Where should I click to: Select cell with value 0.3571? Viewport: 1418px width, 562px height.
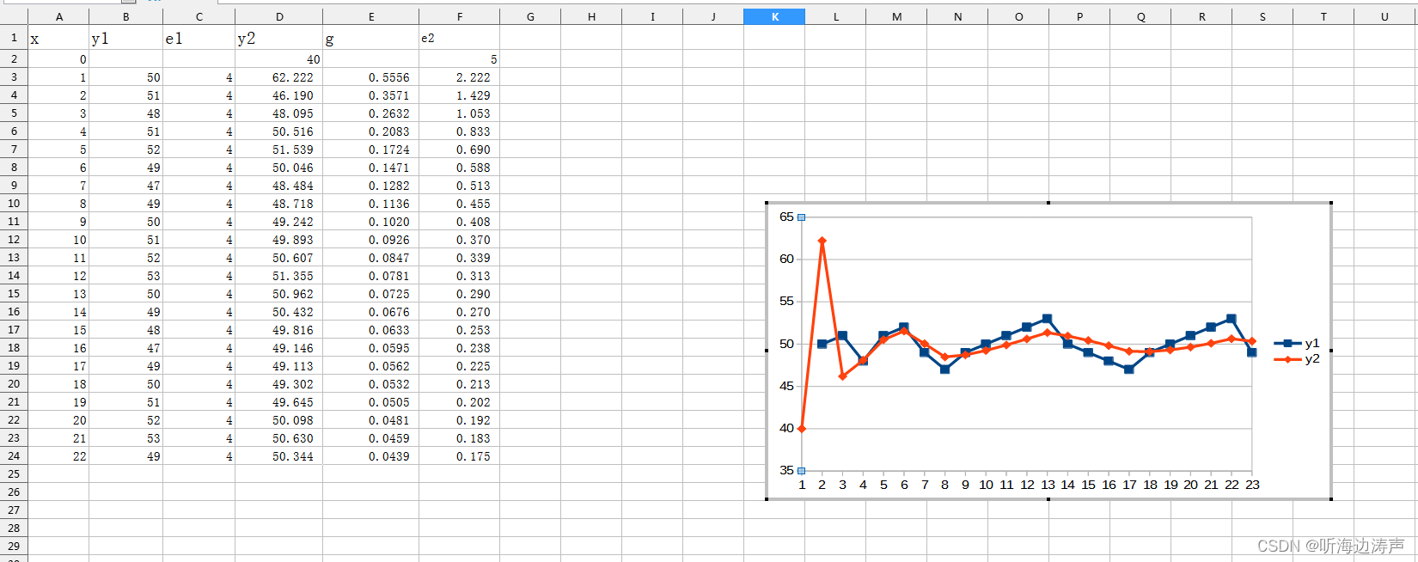coord(371,95)
